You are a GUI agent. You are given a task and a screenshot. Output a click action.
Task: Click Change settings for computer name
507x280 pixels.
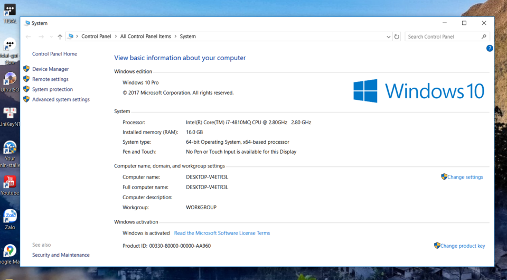(x=462, y=177)
